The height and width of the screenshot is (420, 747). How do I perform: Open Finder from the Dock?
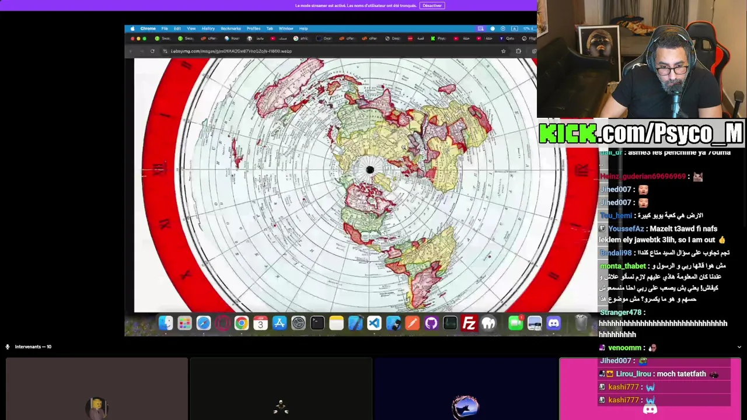pyautogui.click(x=166, y=323)
